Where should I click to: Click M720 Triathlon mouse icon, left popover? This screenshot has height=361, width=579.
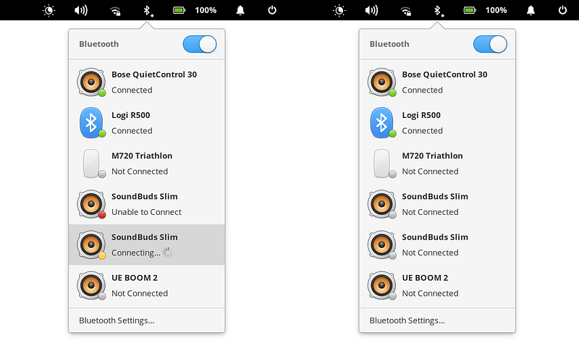93,163
